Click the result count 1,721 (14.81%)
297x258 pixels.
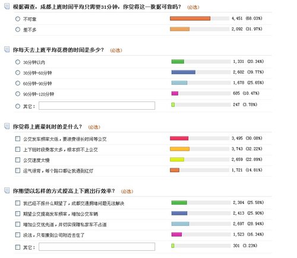pyautogui.click(x=247, y=170)
